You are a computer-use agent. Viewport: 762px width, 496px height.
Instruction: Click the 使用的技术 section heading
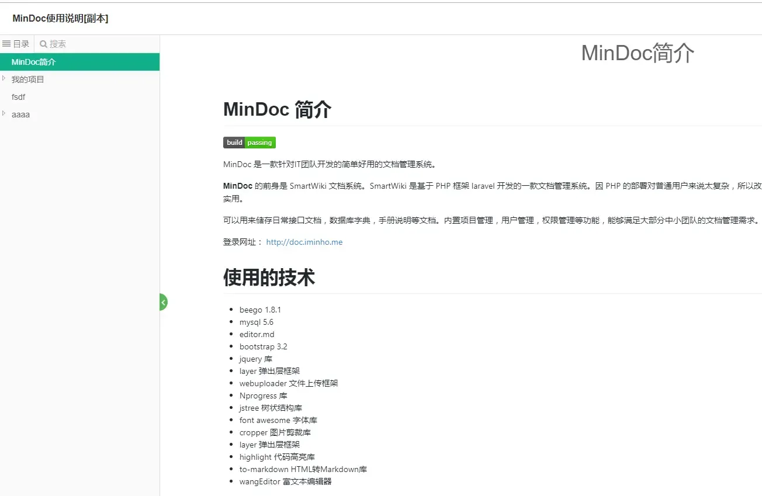click(x=269, y=277)
